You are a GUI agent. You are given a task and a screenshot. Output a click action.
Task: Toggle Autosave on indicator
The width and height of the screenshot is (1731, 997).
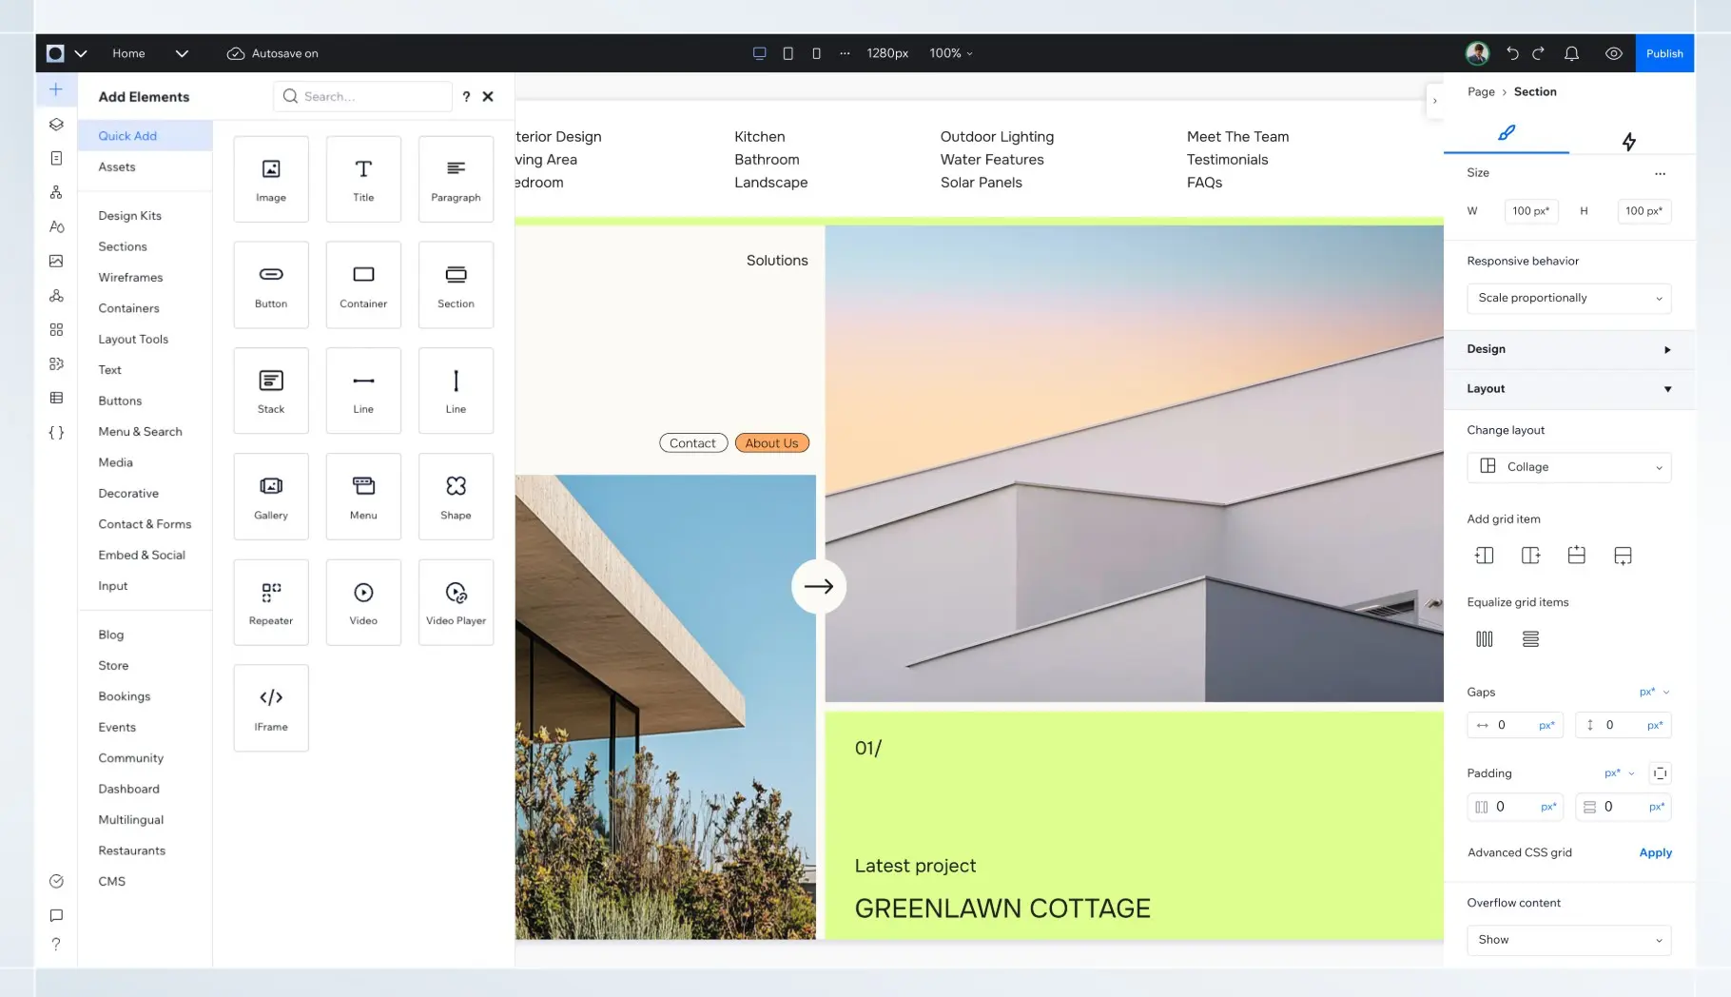tap(272, 53)
